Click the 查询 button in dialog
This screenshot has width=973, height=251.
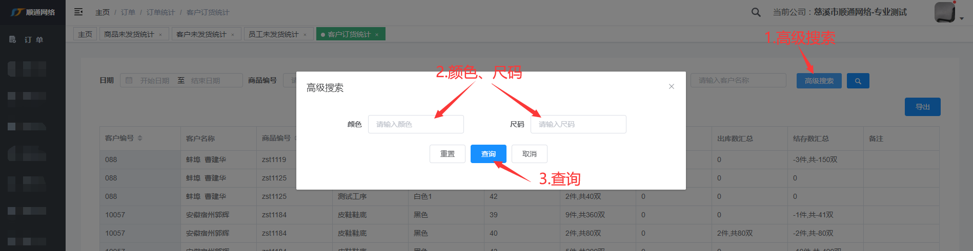(x=488, y=154)
